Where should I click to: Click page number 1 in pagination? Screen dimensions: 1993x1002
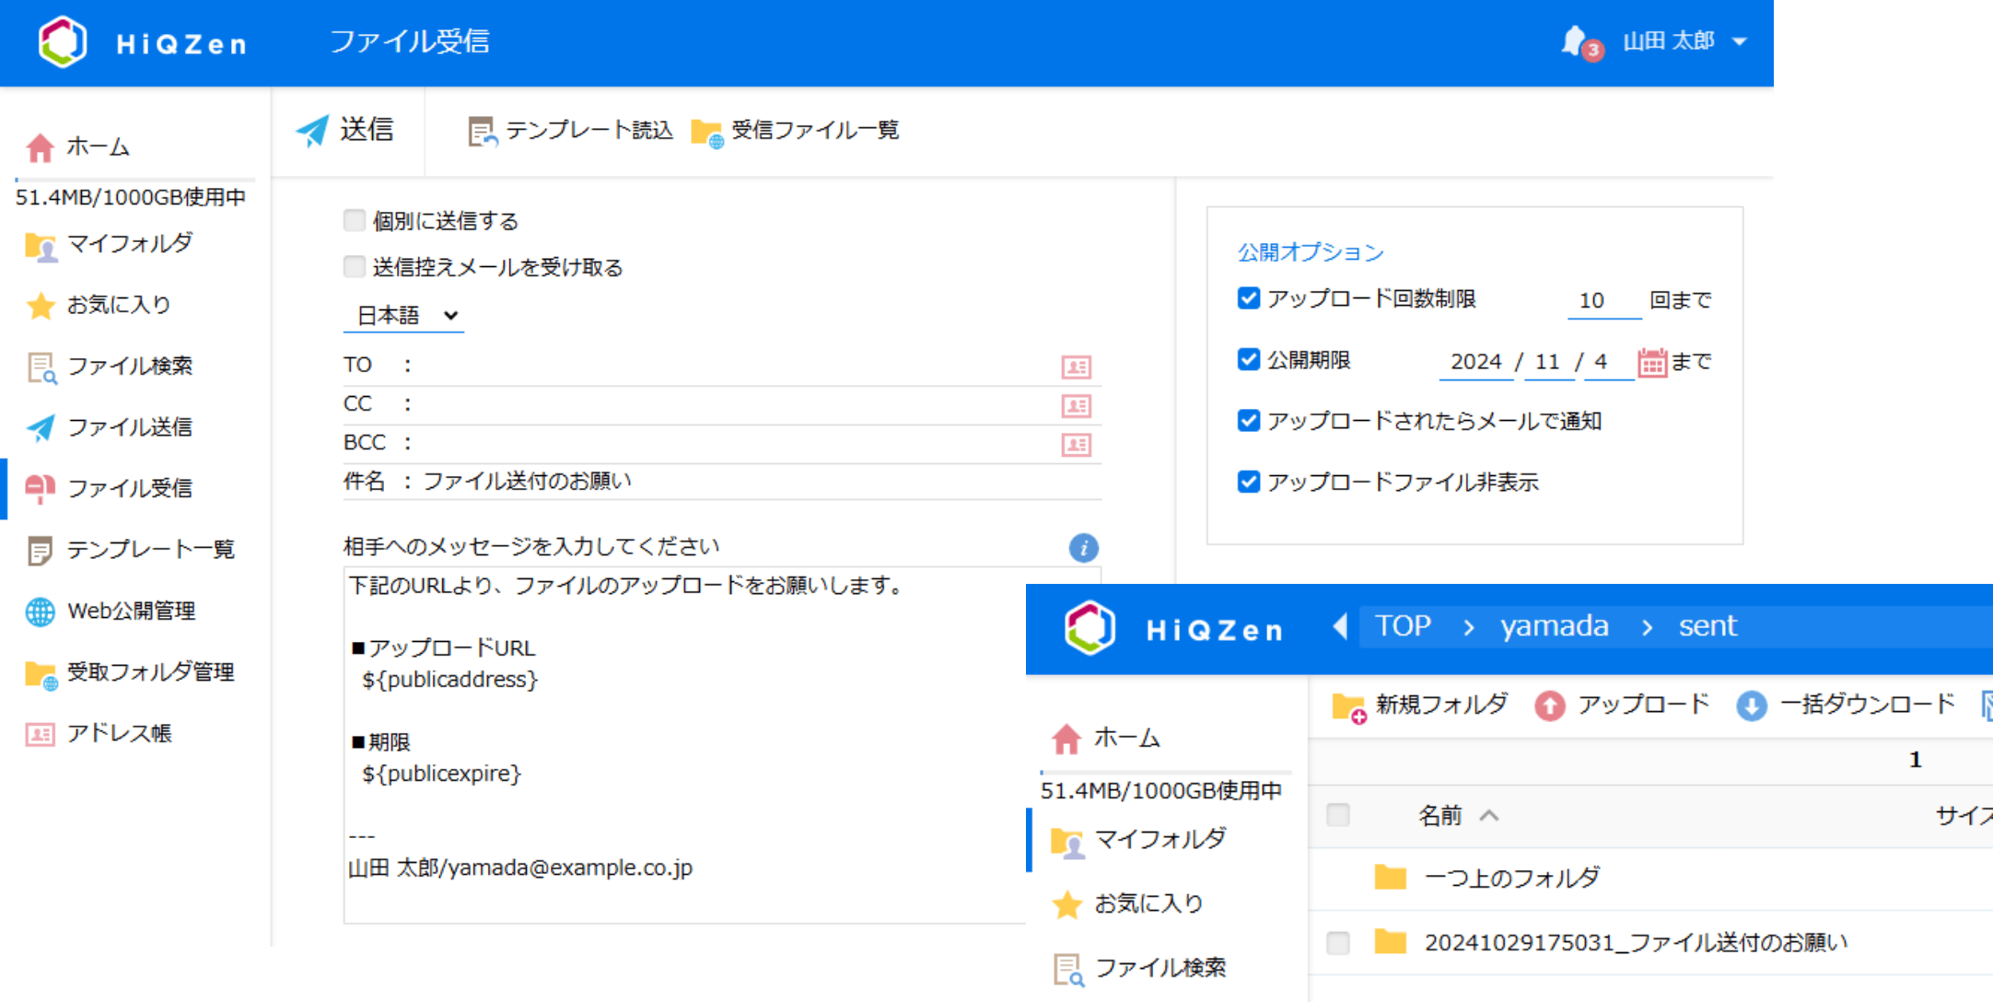[x=1916, y=760]
